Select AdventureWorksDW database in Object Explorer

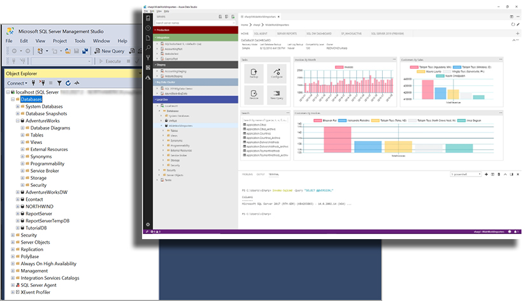pyautogui.click(x=47, y=192)
